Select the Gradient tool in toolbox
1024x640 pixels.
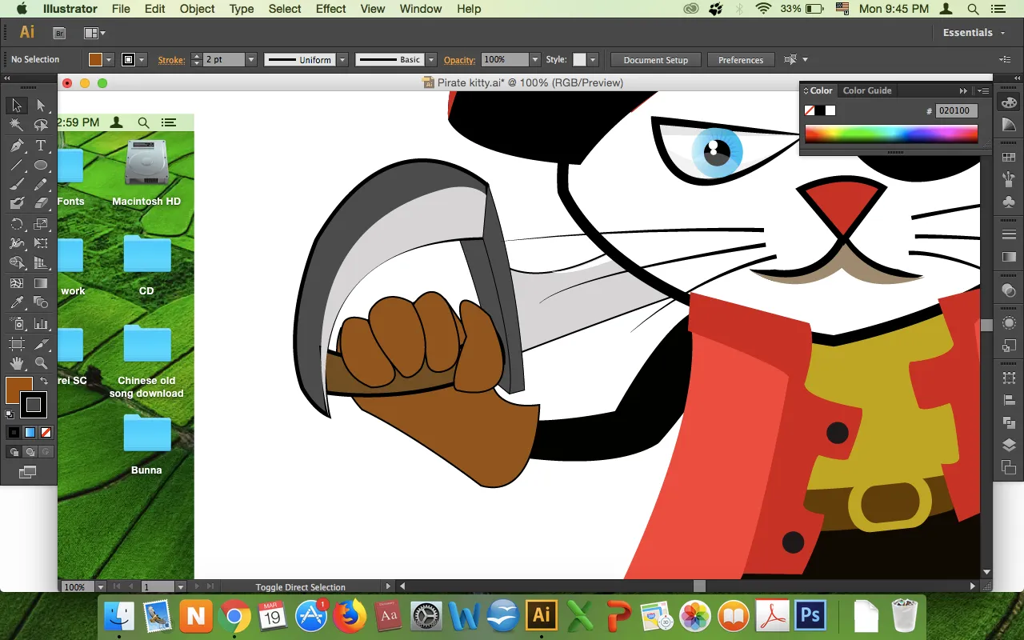click(x=41, y=283)
